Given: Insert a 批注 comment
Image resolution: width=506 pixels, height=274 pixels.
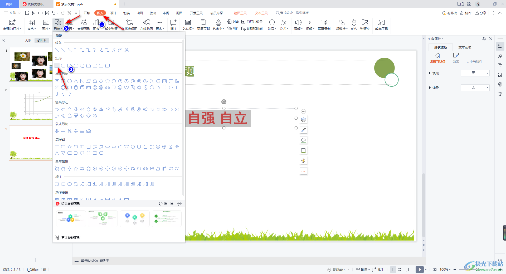Looking at the screenshot, I should click(x=173, y=25).
